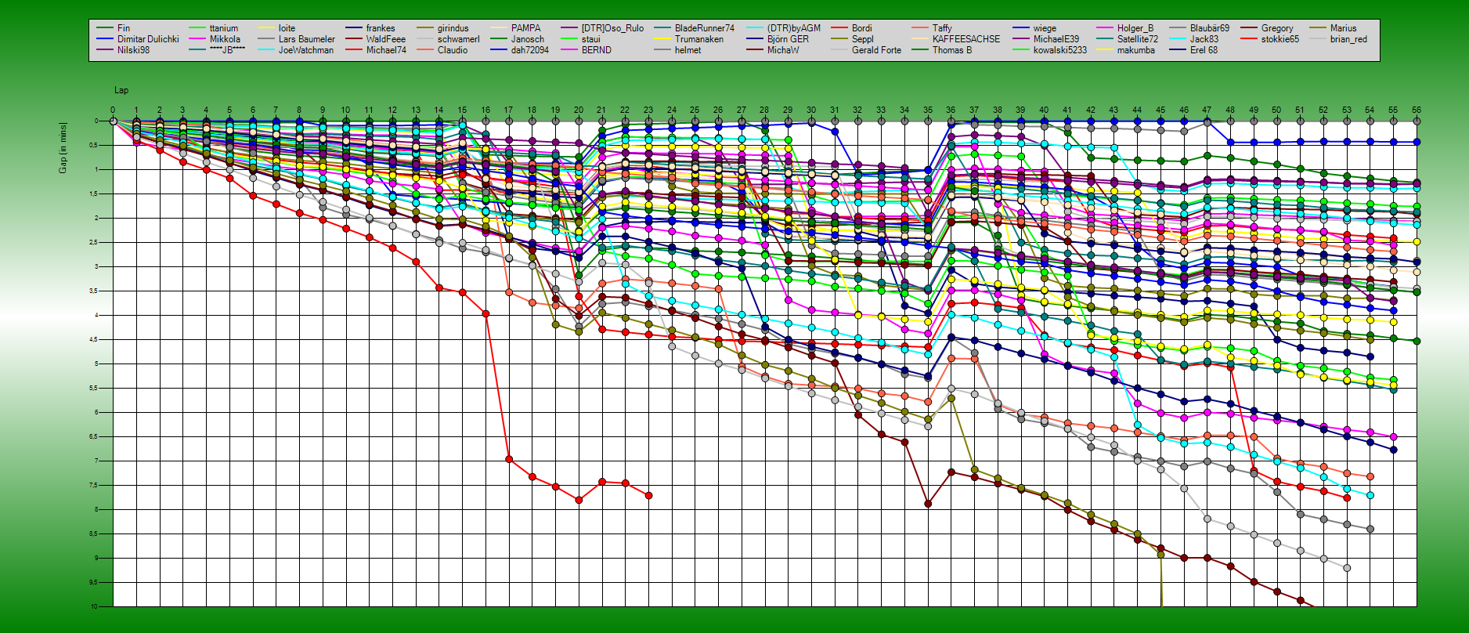1469x633 pixels.
Task: Click the lap 20 label on the axis
Action: [x=579, y=110]
